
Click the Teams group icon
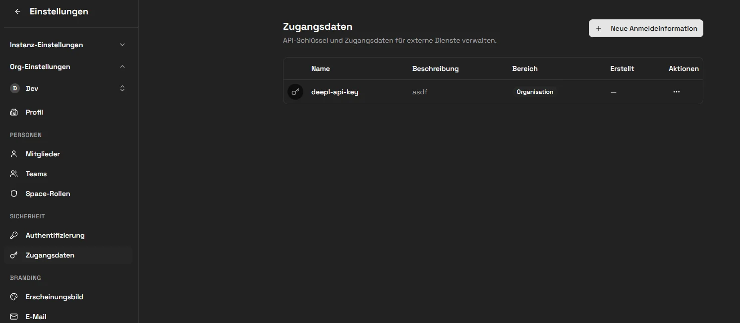point(14,174)
